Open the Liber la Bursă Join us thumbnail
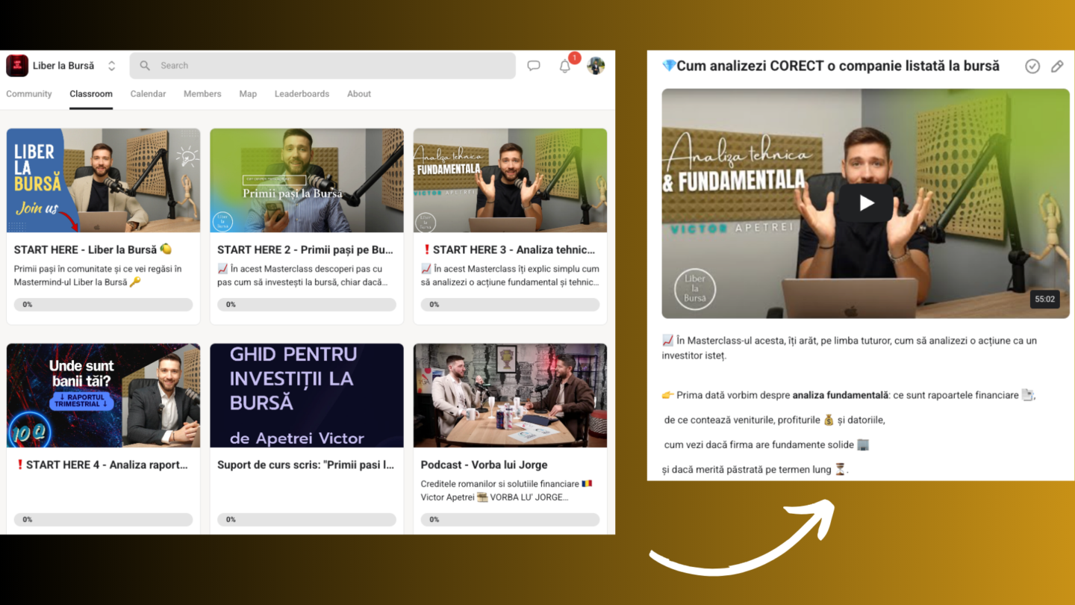Viewport: 1075px width, 605px height. pos(103,180)
